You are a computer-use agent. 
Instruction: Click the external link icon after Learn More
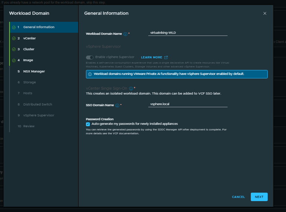point(166,57)
